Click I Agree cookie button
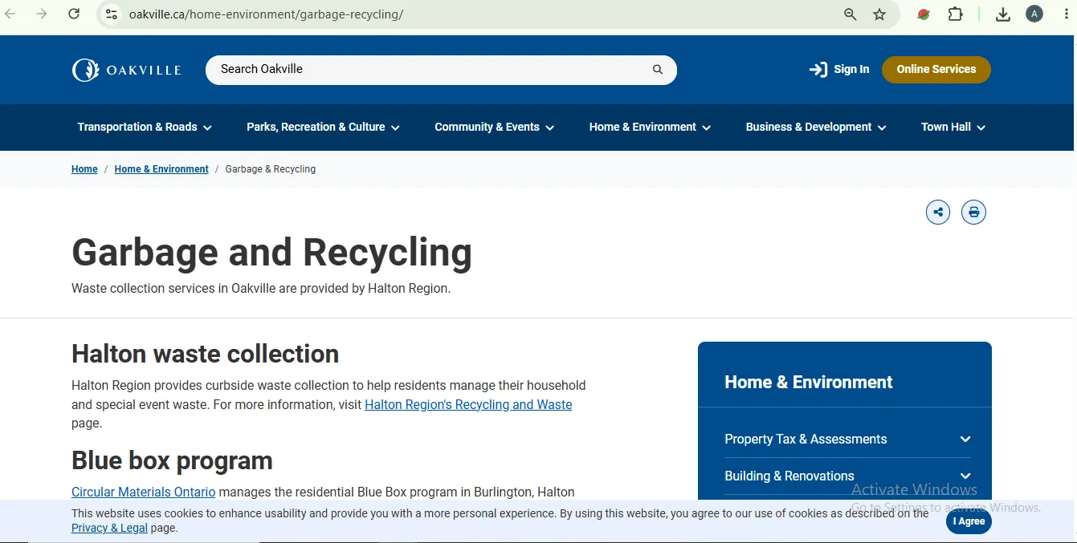Image resolution: width=1077 pixels, height=543 pixels. [x=969, y=521]
